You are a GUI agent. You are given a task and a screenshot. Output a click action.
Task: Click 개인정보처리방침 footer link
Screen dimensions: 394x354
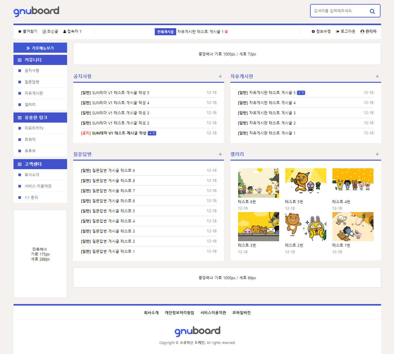tap(179, 313)
